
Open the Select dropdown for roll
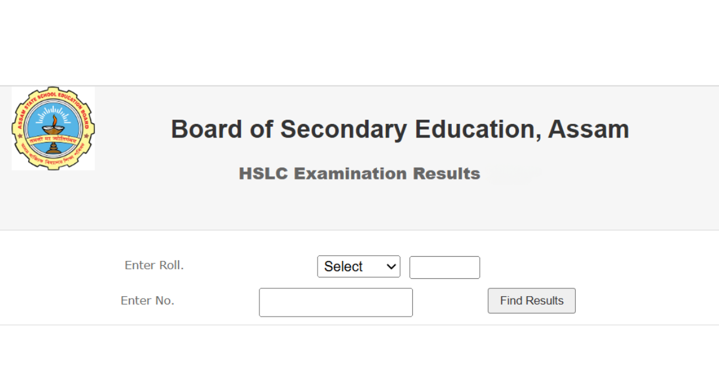(358, 267)
